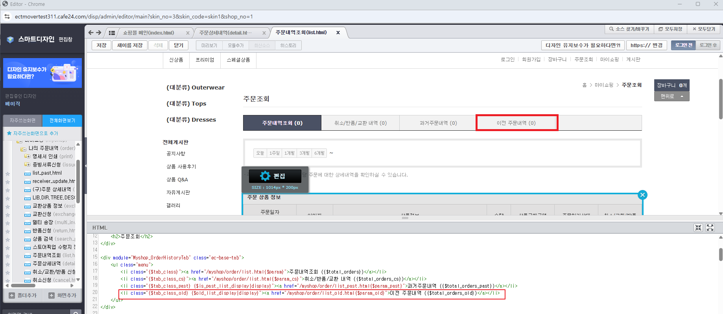Switch to 로그인 후 view

click(708, 45)
